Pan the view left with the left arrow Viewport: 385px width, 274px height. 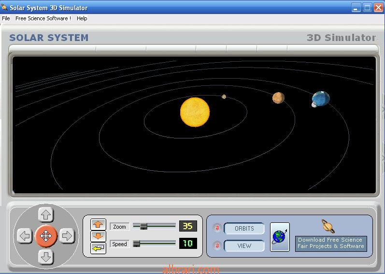tap(25, 236)
